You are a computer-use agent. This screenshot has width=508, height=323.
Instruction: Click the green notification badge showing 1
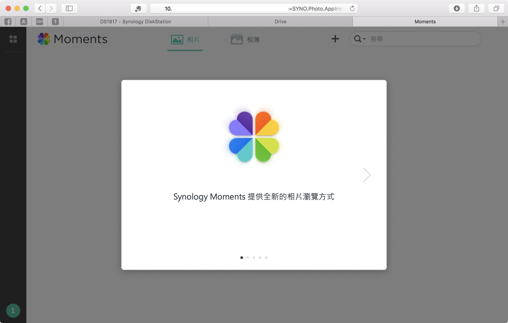13,311
